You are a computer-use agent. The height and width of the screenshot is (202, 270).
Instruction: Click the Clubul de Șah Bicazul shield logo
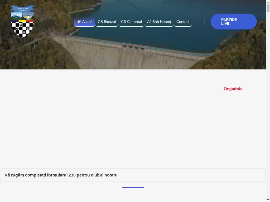point(22,25)
